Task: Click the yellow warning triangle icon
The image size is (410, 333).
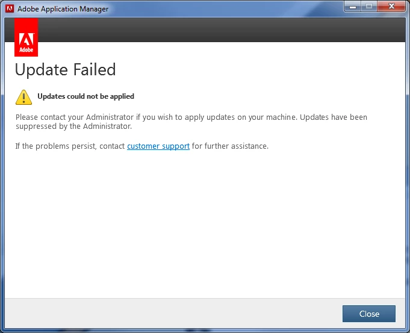Action: pyautogui.click(x=24, y=97)
